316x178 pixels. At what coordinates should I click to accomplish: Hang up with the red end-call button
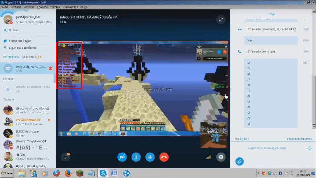click(x=164, y=157)
